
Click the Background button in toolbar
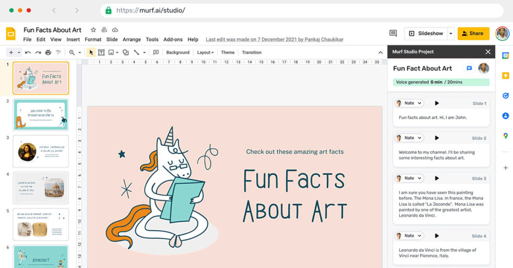[x=178, y=52]
